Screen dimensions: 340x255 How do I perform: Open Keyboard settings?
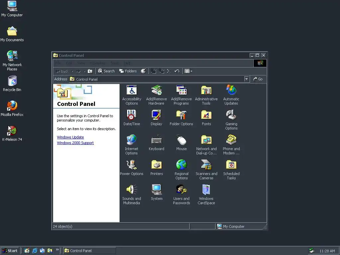coord(156,143)
